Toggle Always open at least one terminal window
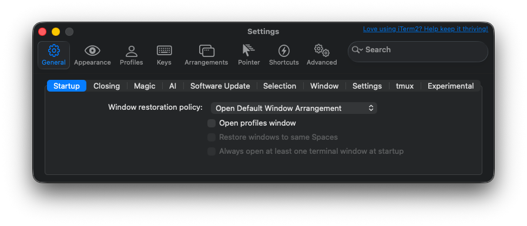 [x=212, y=151]
